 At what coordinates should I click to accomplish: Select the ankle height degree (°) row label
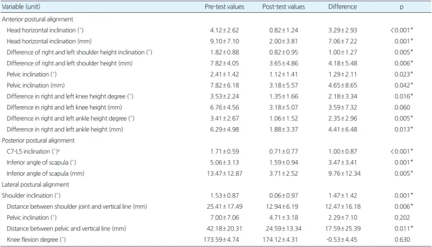coord(71,118)
